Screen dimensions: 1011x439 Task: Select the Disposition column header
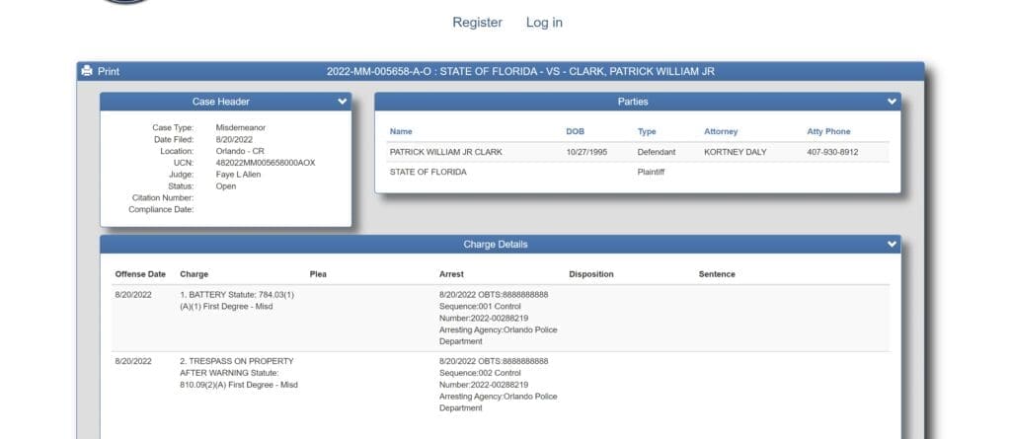tap(590, 274)
